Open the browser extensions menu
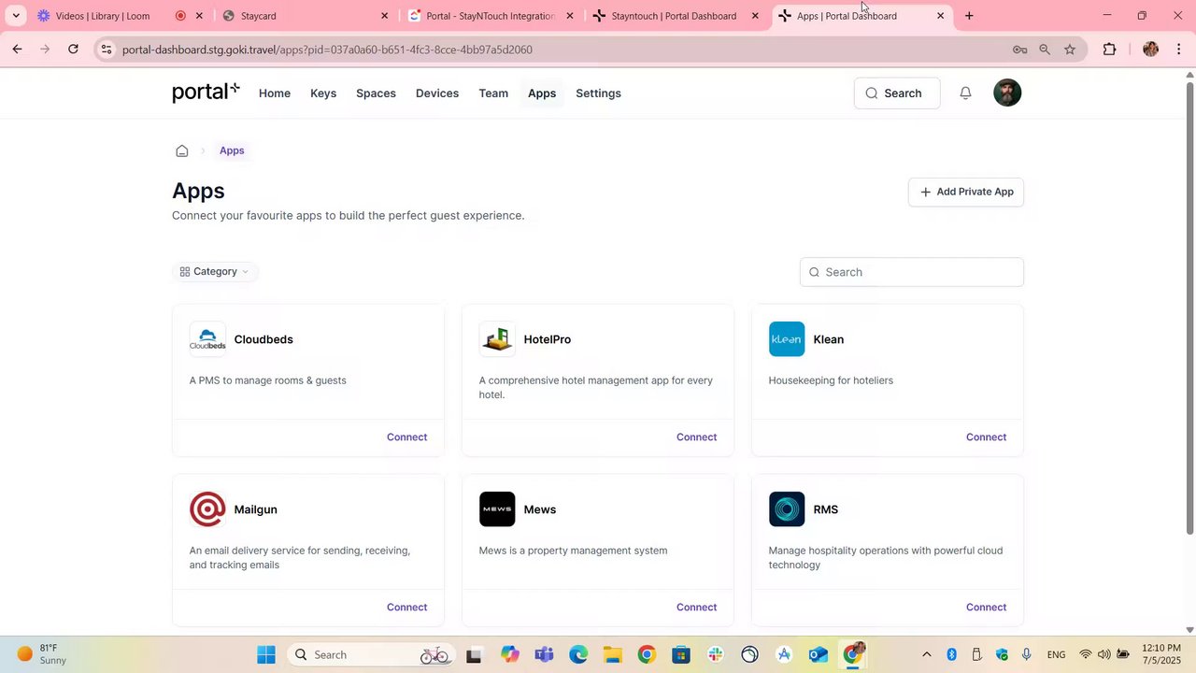The width and height of the screenshot is (1196, 673). click(1110, 50)
